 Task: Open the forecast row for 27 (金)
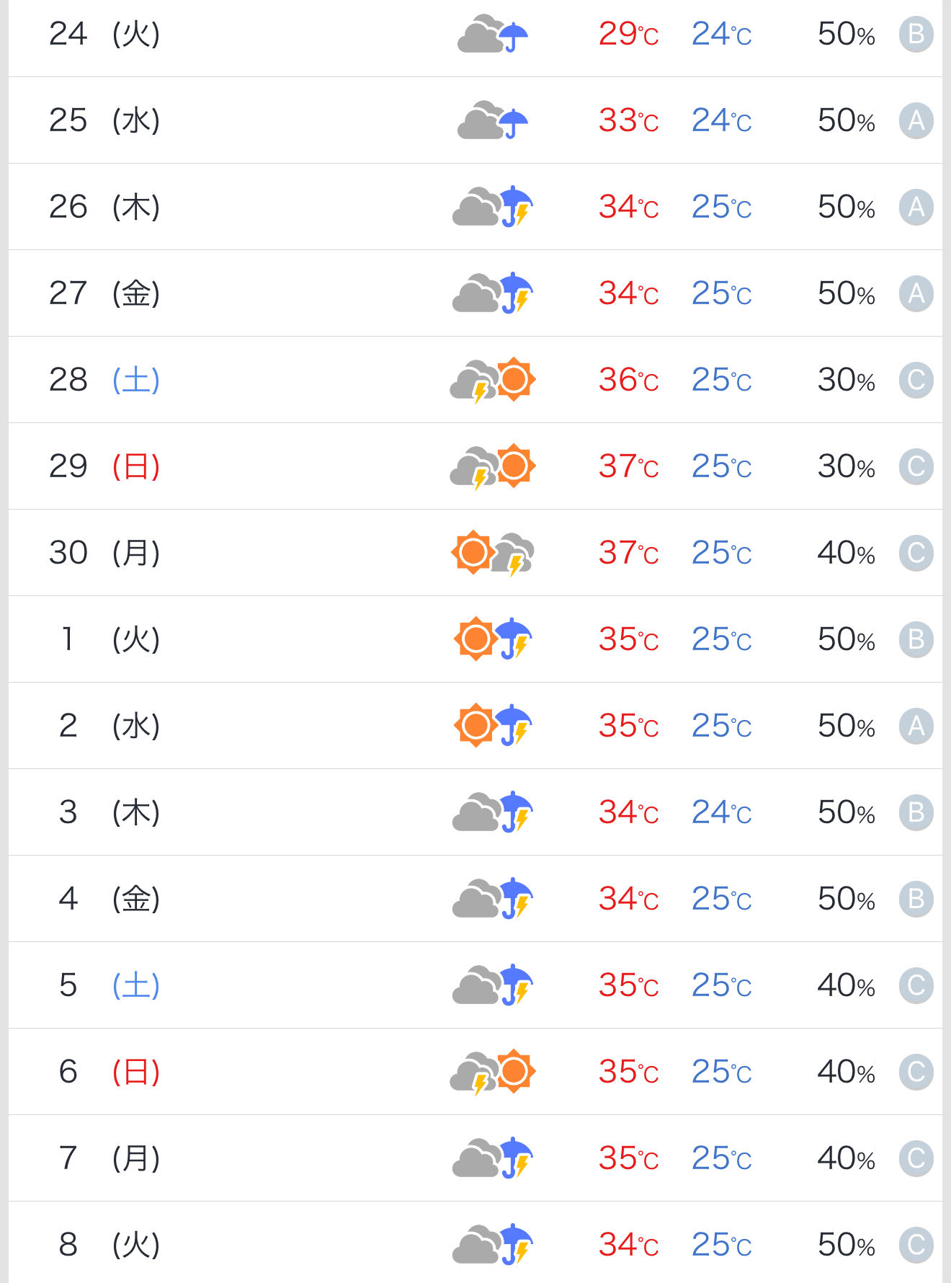475,293
